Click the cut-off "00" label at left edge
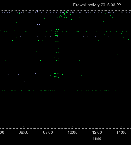Viewport: 131px width, 145px height. tap(2, 132)
